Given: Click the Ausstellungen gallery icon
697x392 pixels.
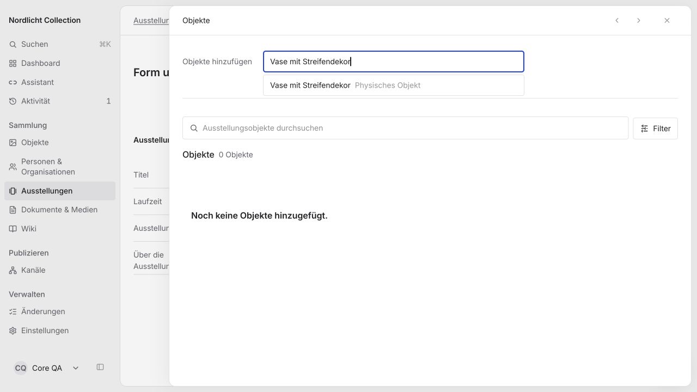Looking at the screenshot, I should coord(13,191).
